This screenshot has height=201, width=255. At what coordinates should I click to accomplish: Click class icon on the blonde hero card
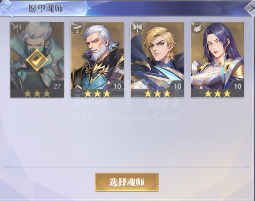(x=138, y=28)
